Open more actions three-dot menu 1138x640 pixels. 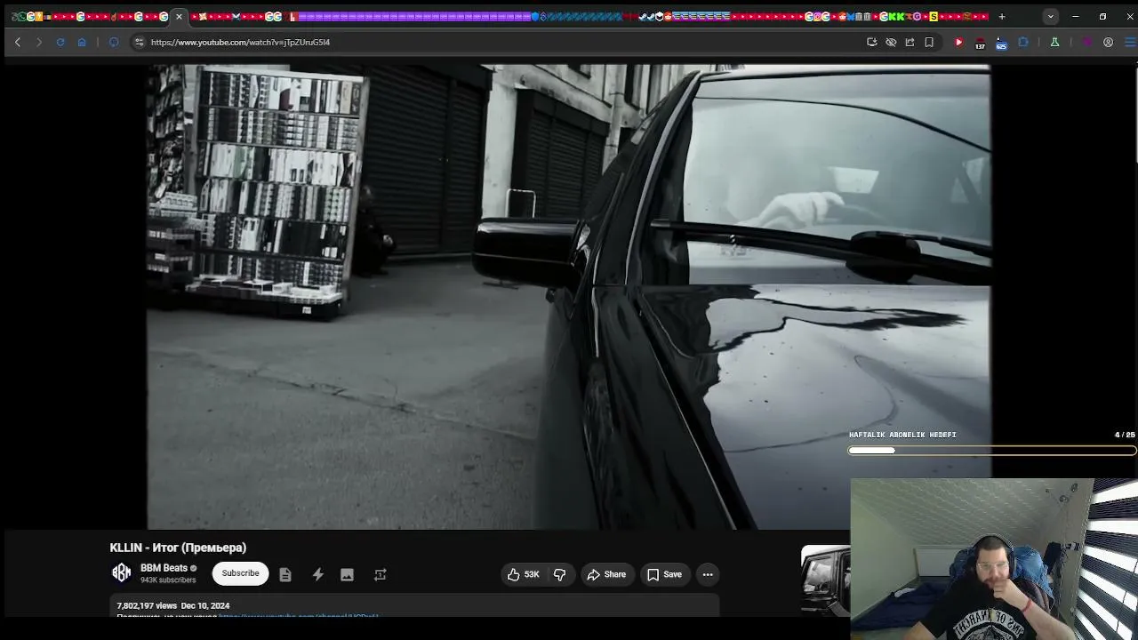[708, 574]
